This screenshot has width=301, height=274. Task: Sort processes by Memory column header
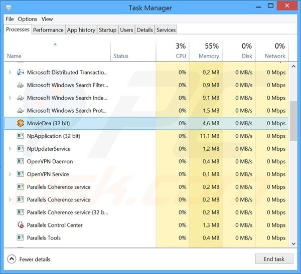[206, 51]
